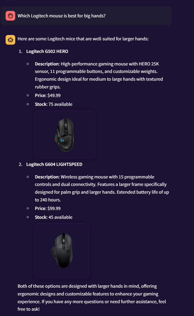The image size is (194, 316).
Task: Click the red user avatar icon
Action: pos(10,16)
